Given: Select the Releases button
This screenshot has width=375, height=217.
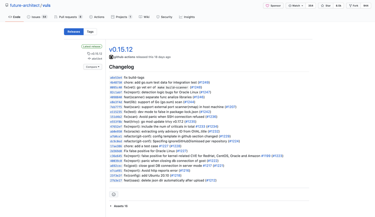Looking at the screenshot, I should point(74,32).
